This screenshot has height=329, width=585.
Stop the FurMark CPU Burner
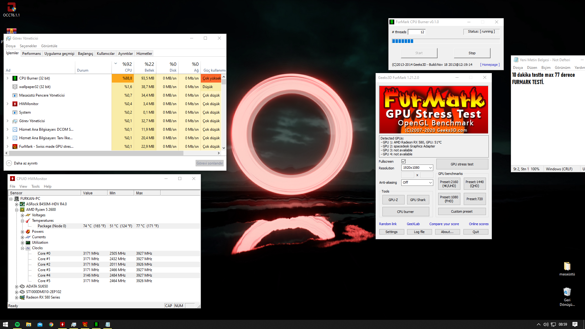pyautogui.click(x=472, y=53)
